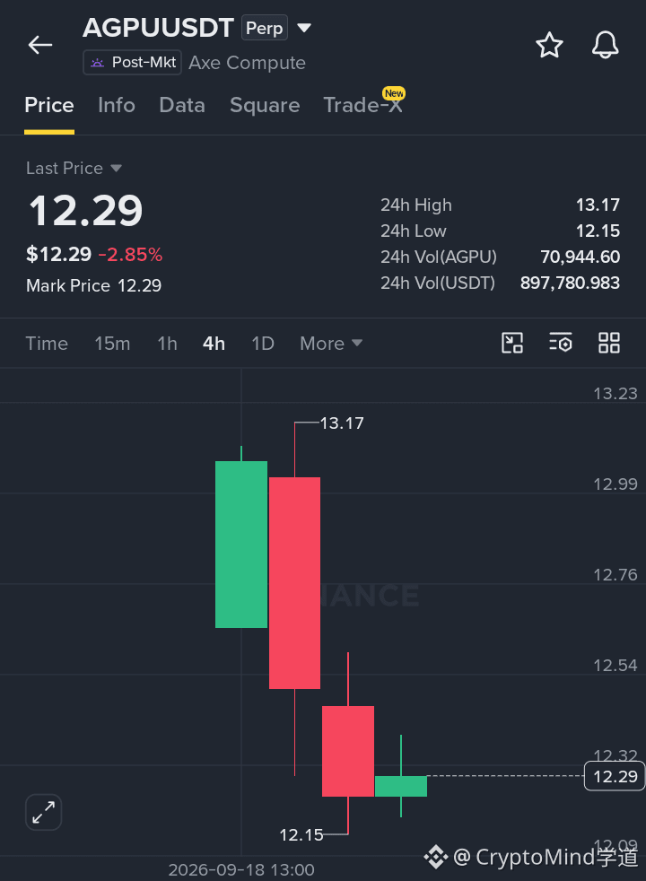The width and height of the screenshot is (646, 881).
Task: Open the chart drawing tools icon
Action: (511, 343)
